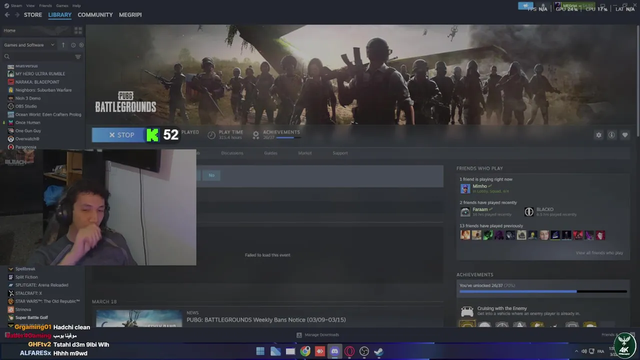Screen dimensions: 640x360
Task: Select Ocean World: Eden Crafters Prolog
Action: click(48, 114)
